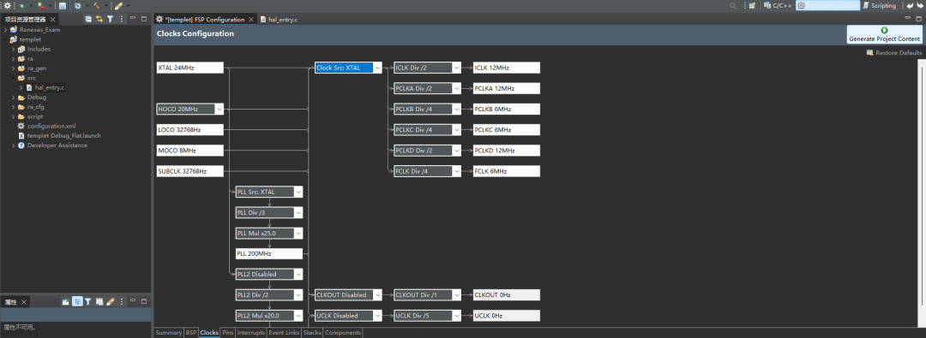Click the SUBCLK 32768Hz field

click(x=190, y=171)
